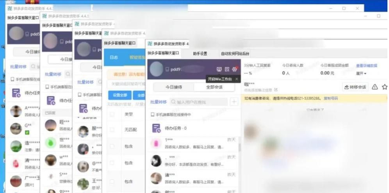389x193 pixels.
Task: Open the 自动发货网站后台 tab
Action: [x=235, y=53]
